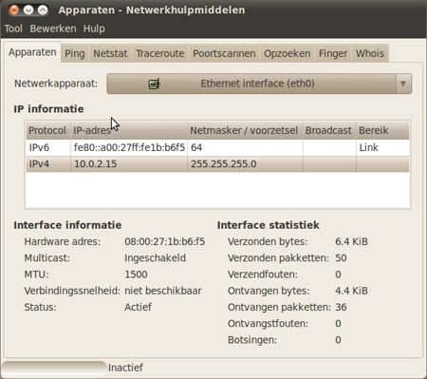Switch to the Traceroute tab
This screenshot has width=427, height=379.
coord(160,53)
